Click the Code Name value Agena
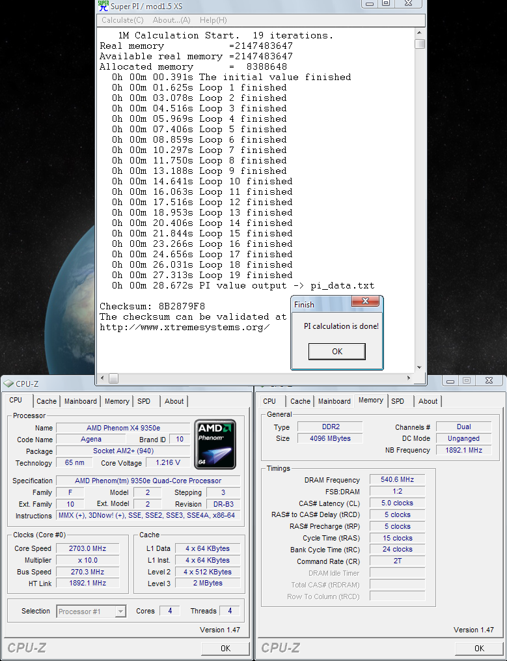 point(91,440)
